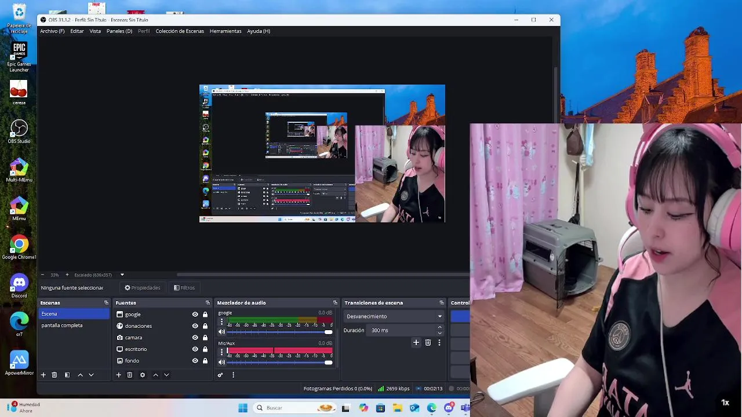Remove scene transition with trash icon
Screen dimensions: 742x417
428,342
